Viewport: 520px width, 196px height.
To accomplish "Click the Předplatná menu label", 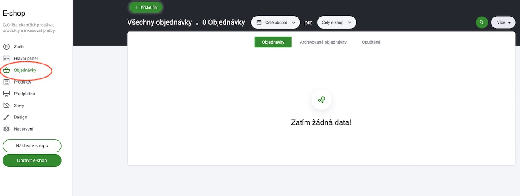I will (x=24, y=94).
